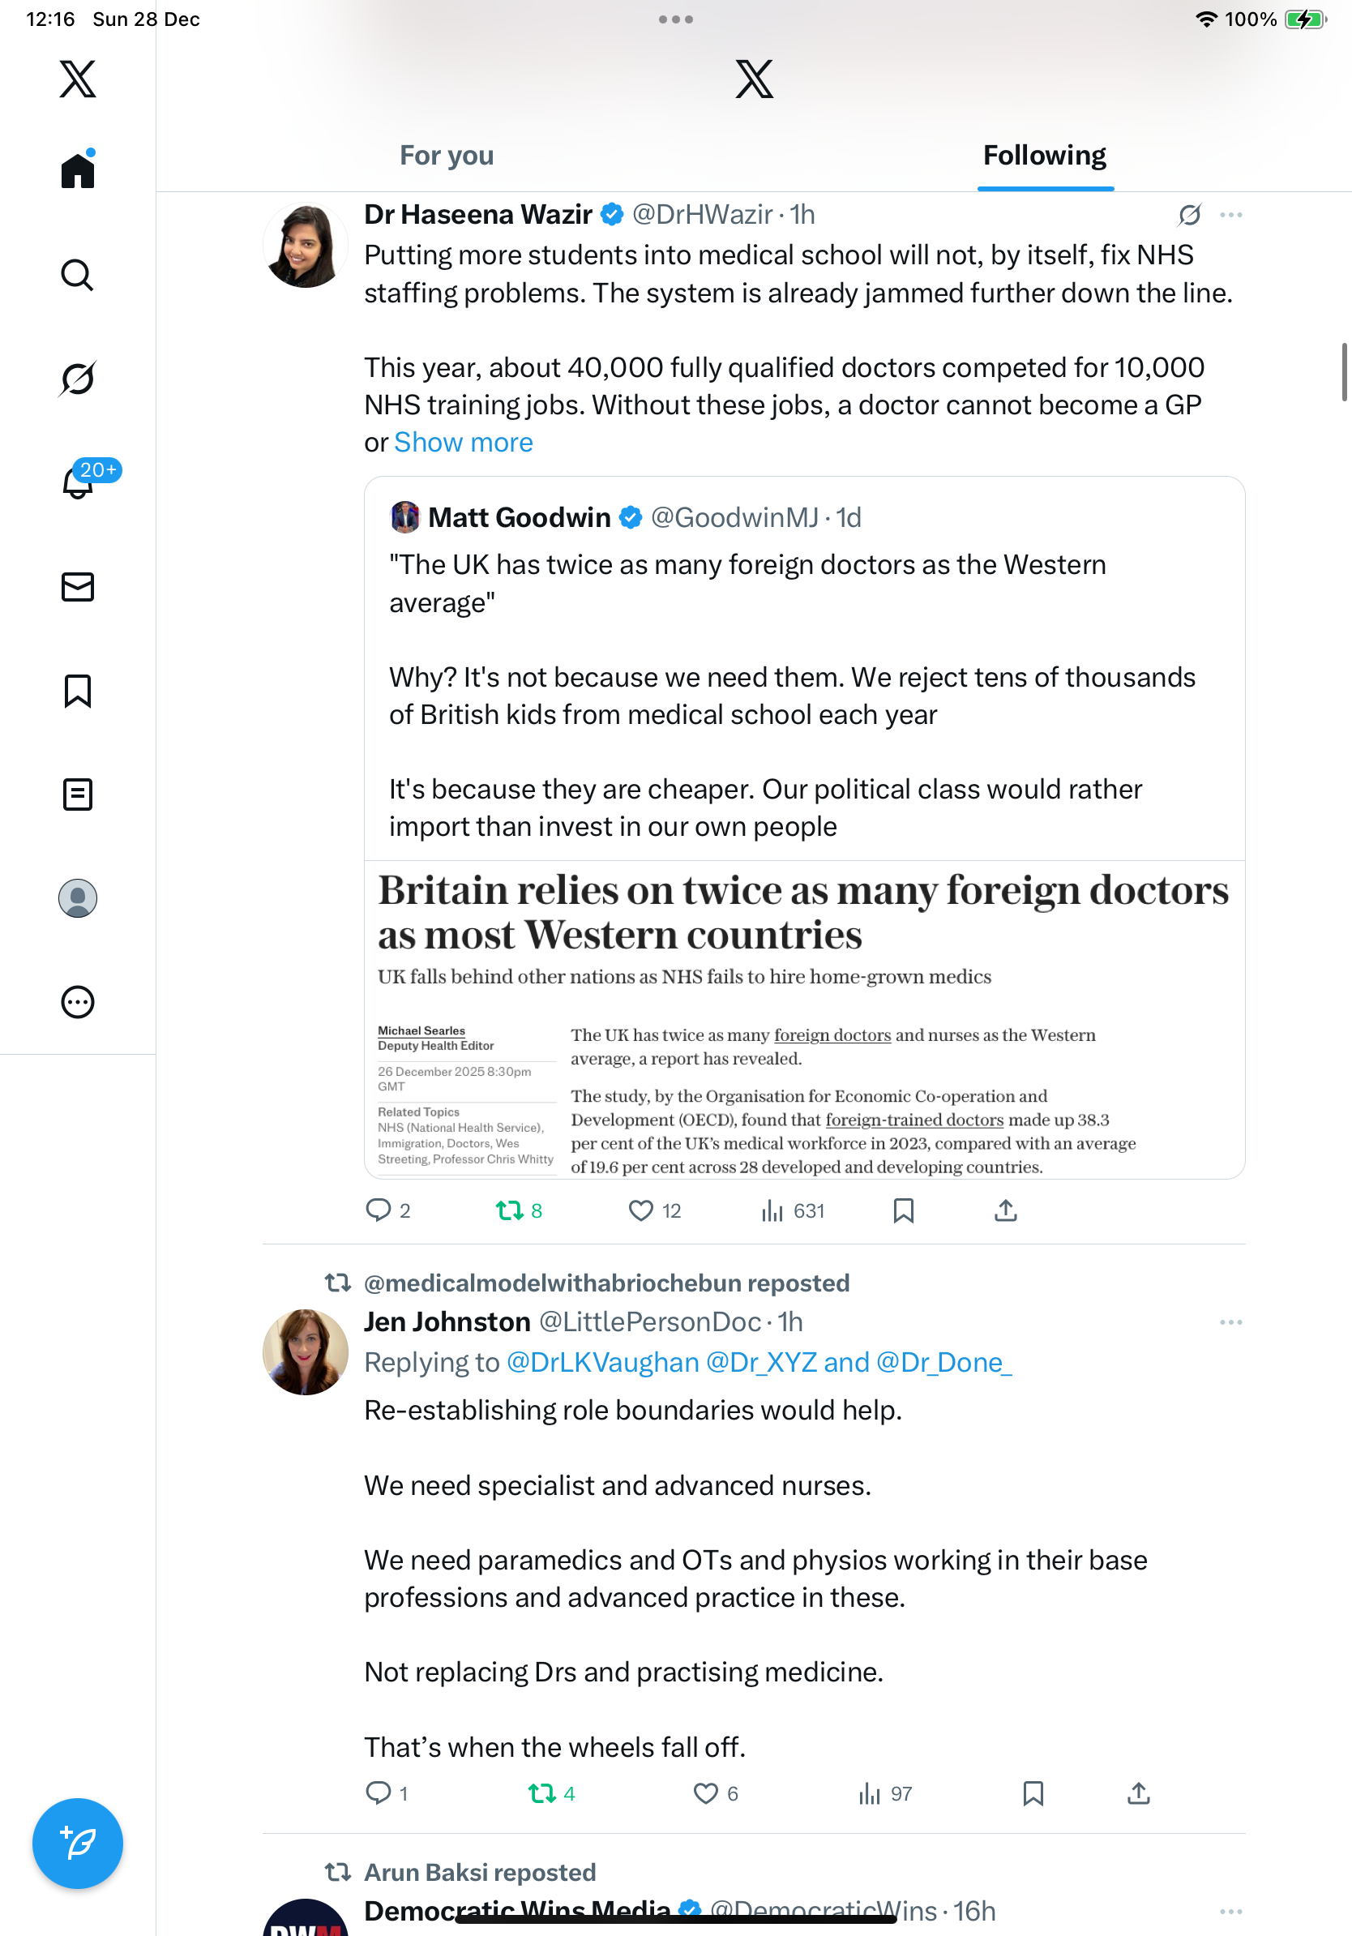Image resolution: width=1352 pixels, height=1936 pixels.
Task: Toggle repost on Dr Haseena Wazir's post
Action: pyautogui.click(x=510, y=1211)
